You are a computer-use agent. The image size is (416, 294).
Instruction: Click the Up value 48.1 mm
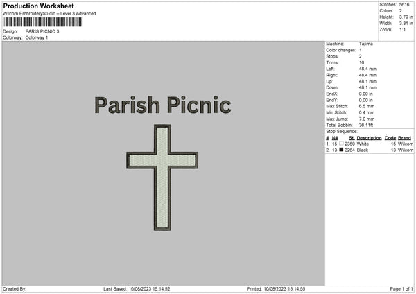(x=367, y=81)
